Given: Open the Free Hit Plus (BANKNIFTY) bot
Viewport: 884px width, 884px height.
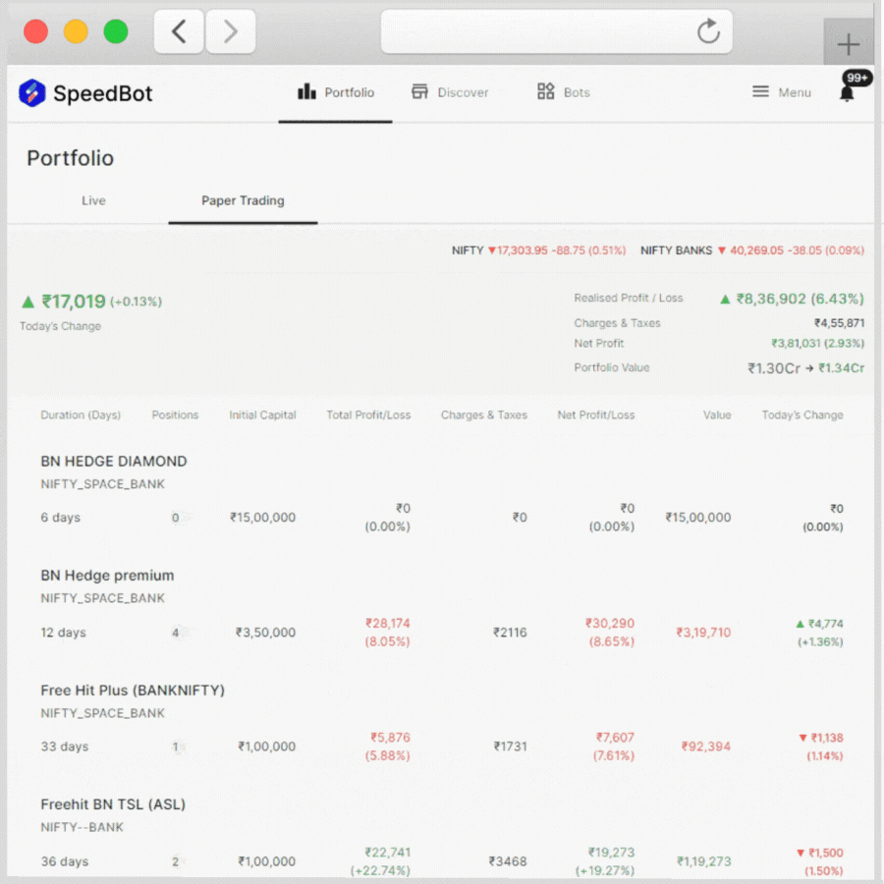Looking at the screenshot, I should pos(133,691).
